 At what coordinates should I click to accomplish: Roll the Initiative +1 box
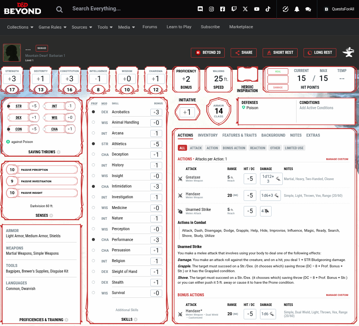pos(187,112)
